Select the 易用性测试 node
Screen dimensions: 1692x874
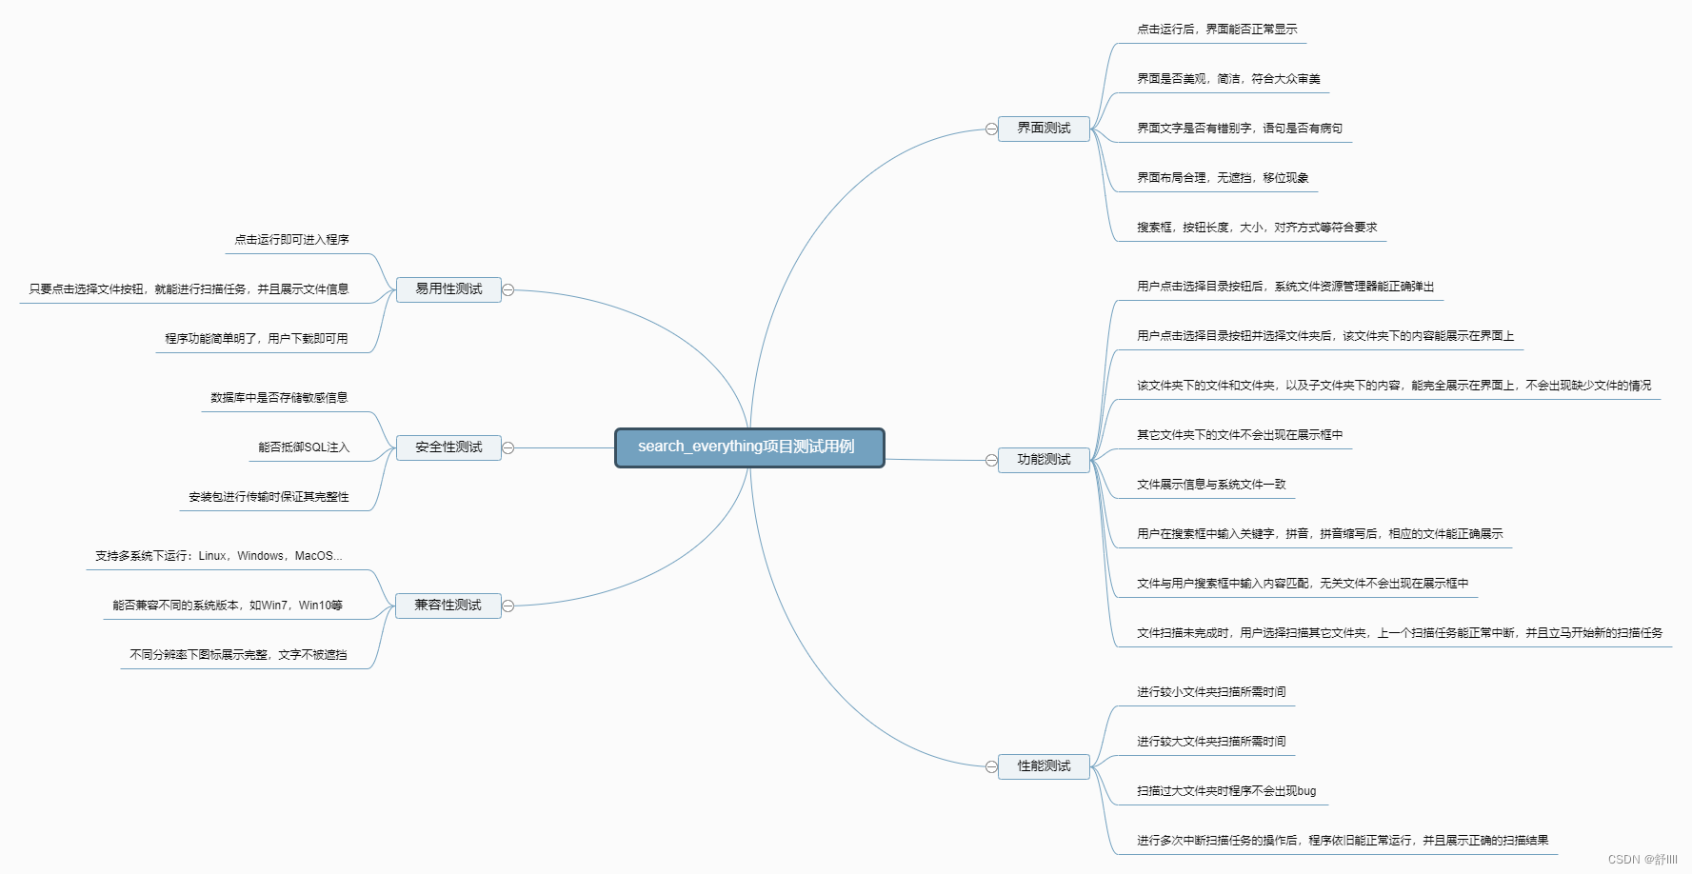point(448,289)
